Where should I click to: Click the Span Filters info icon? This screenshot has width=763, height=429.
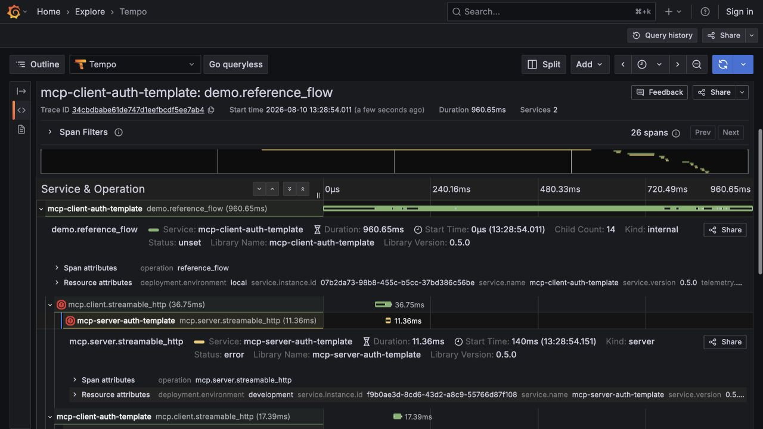[x=119, y=132]
